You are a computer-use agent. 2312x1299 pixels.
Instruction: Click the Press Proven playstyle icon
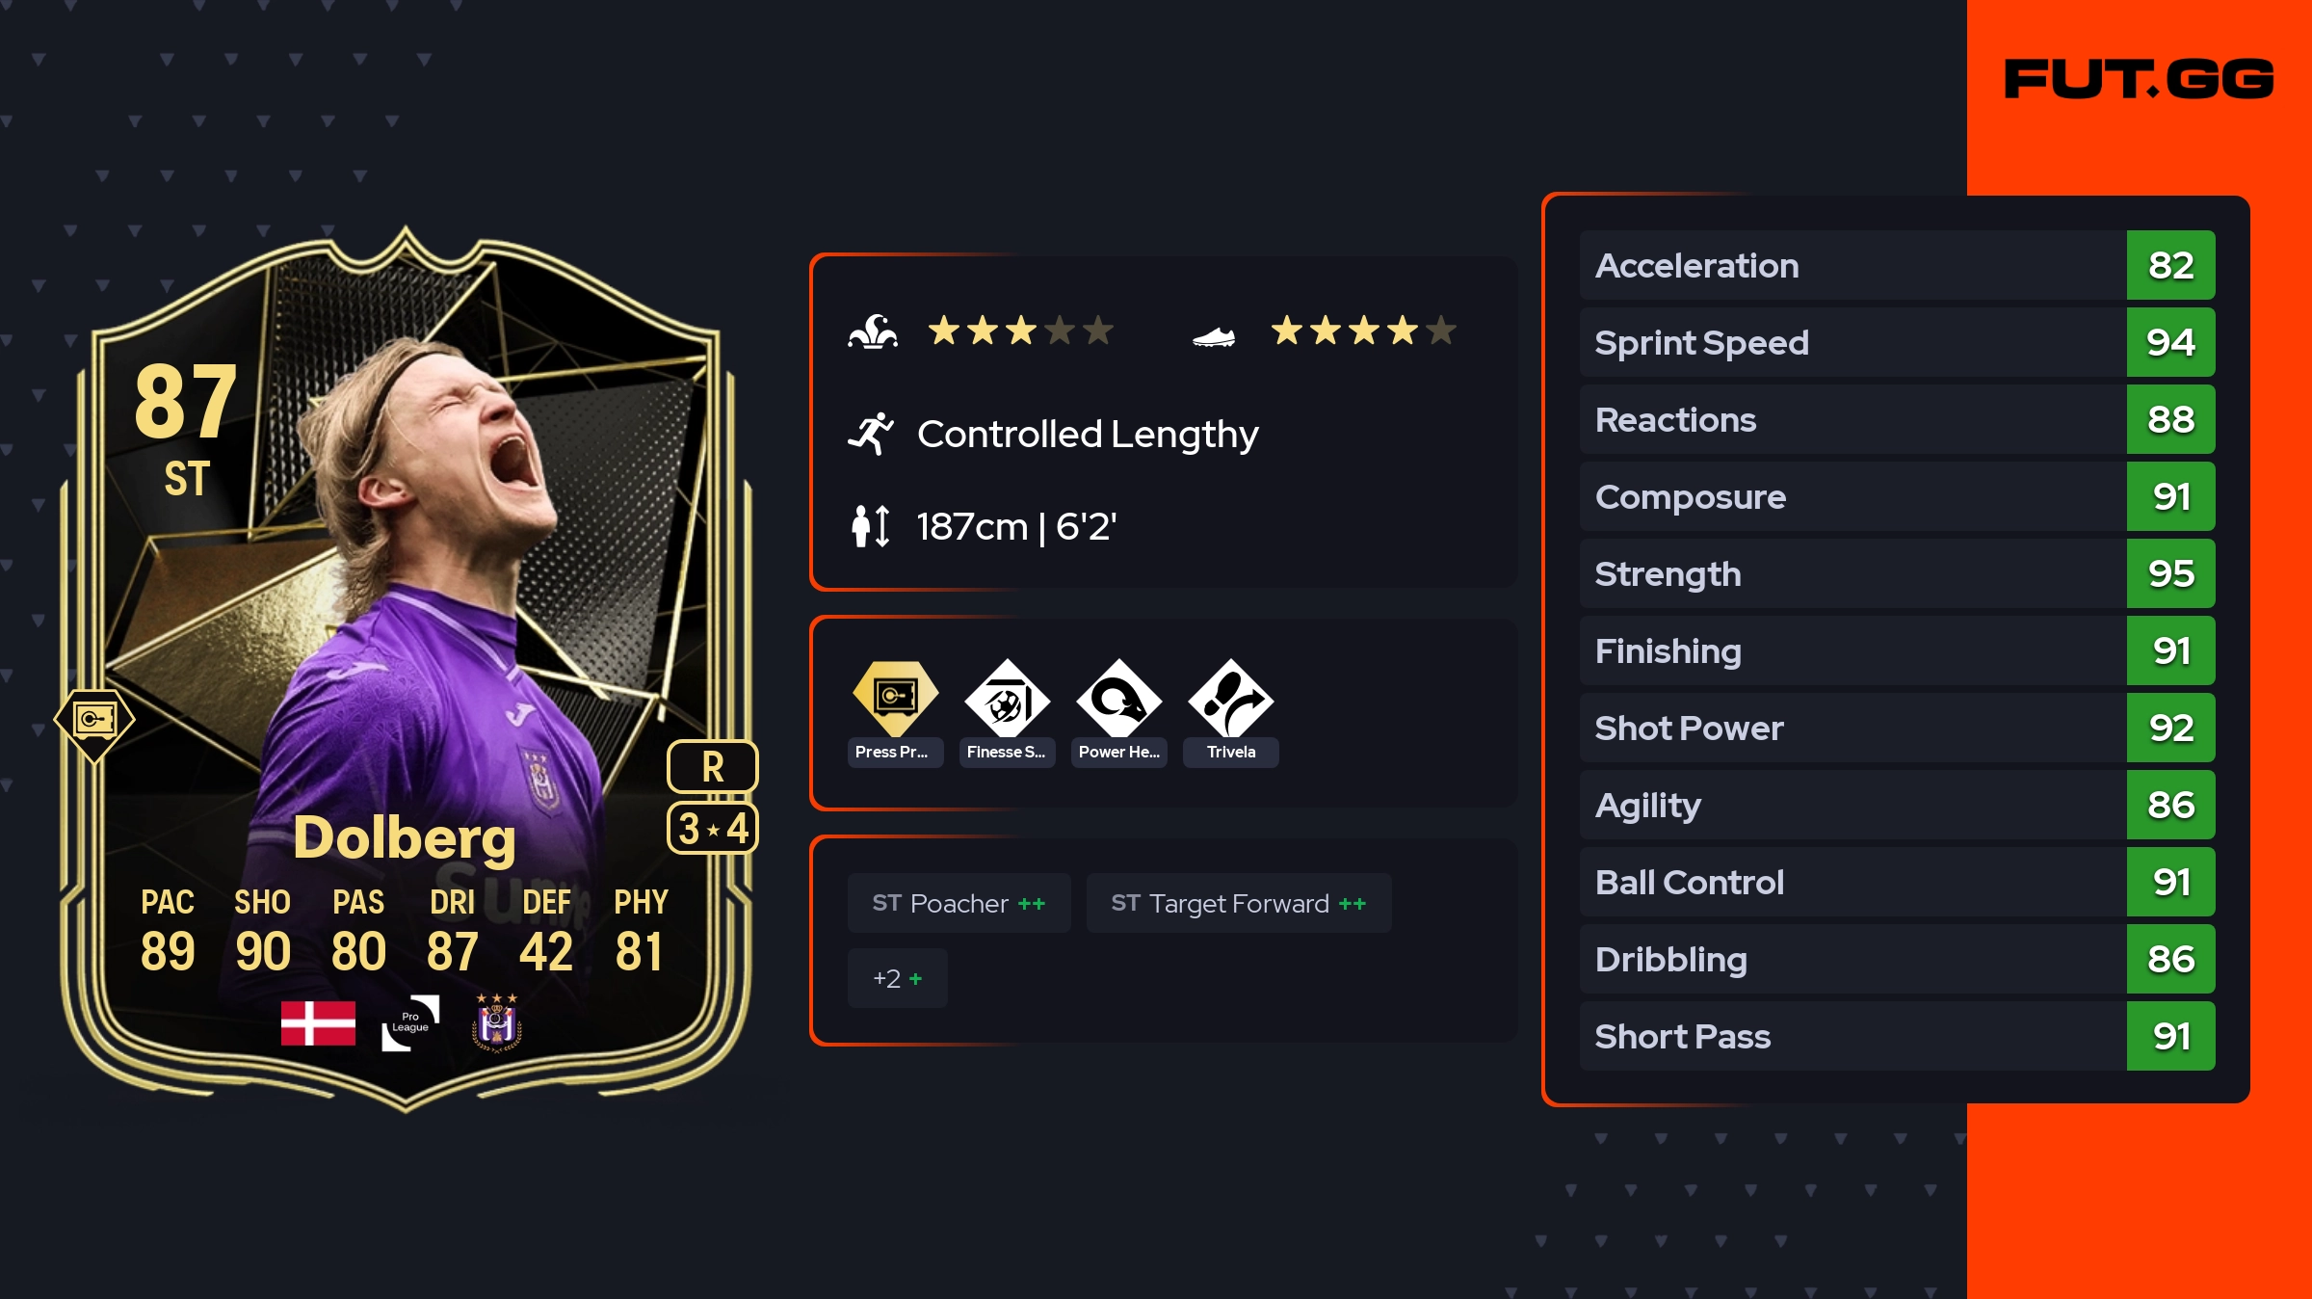895,698
